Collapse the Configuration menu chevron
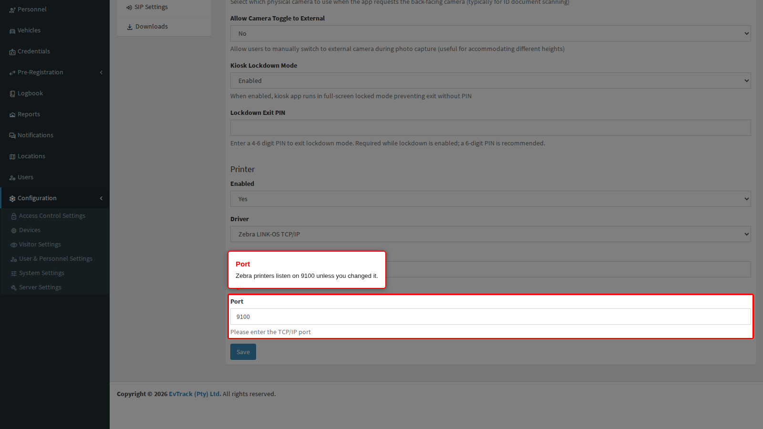 101,198
